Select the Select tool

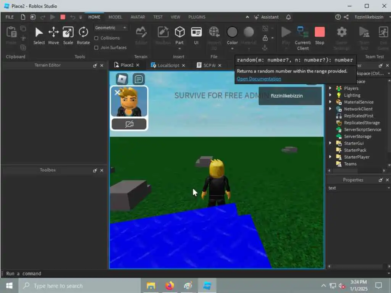pos(39,36)
